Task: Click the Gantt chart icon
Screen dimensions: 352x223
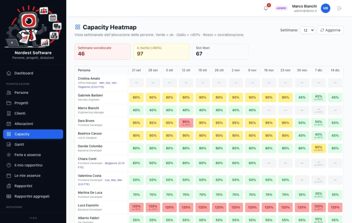Action: [9, 144]
